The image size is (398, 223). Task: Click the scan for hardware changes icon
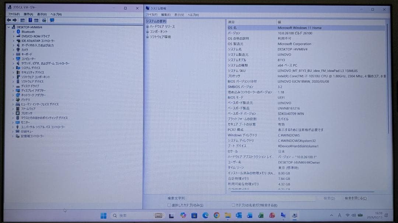click(43, 20)
